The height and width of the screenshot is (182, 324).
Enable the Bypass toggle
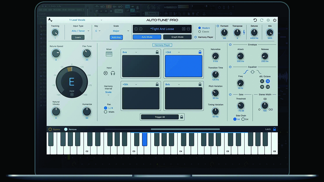50,129
